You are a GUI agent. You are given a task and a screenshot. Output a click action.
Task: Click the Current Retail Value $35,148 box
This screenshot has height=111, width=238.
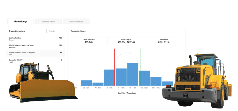(x=88, y=41)
